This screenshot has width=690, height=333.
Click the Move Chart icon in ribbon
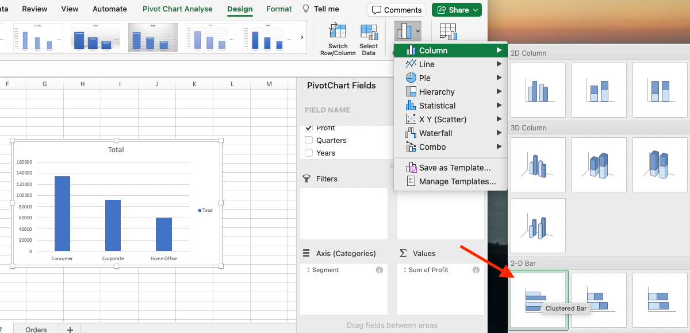coord(448,32)
